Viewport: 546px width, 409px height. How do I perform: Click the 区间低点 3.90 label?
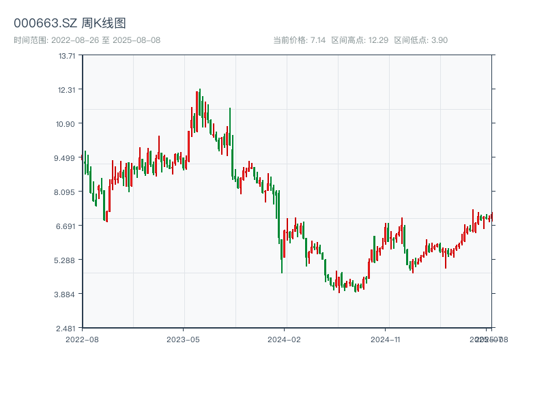click(x=420, y=40)
